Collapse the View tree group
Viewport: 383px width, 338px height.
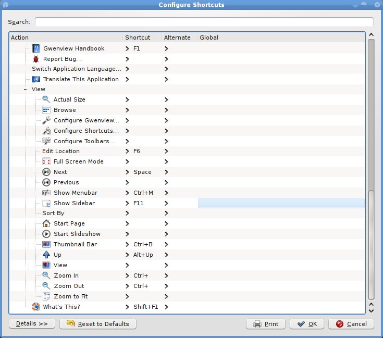(26, 90)
